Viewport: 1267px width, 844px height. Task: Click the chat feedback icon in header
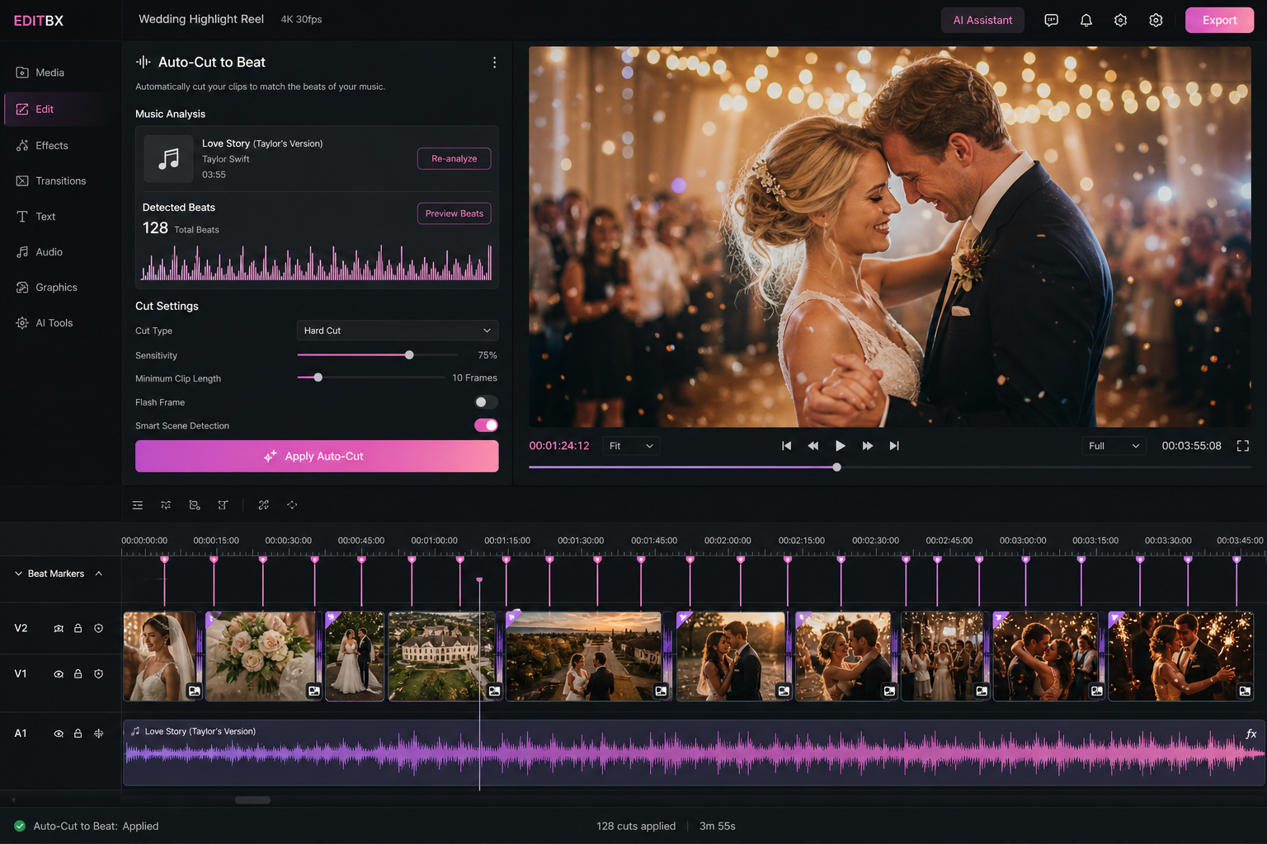pyautogui.click(x=1051, y=21)
